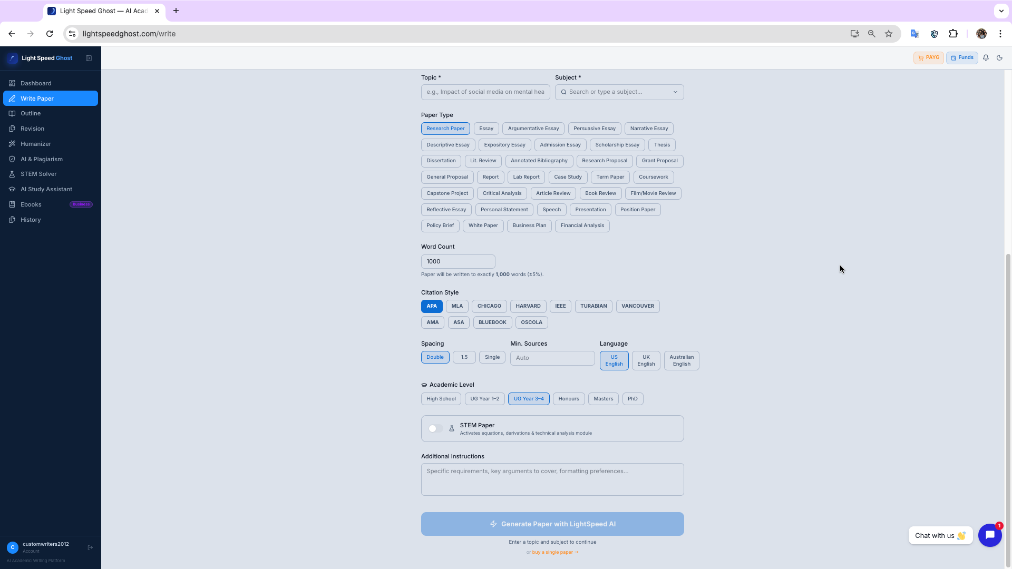
Task: Pick the 1.5 spacing option
Action: [464, 357]
